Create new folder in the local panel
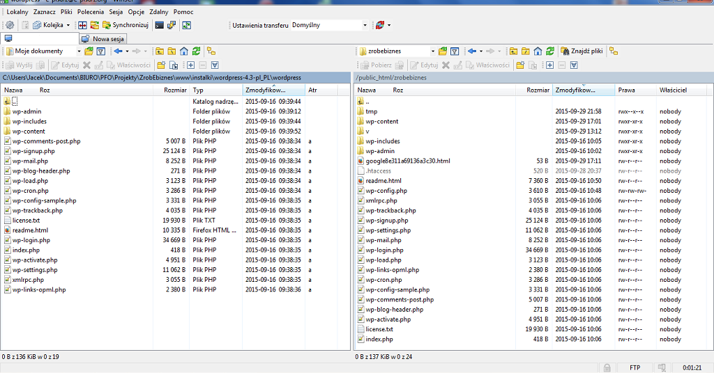 [161, 65]
